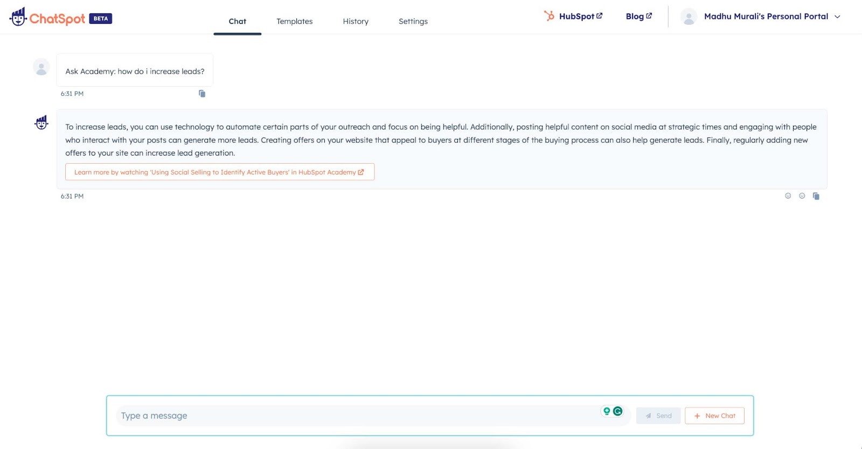Go to the Settings tab

click(x=413, y=22)
